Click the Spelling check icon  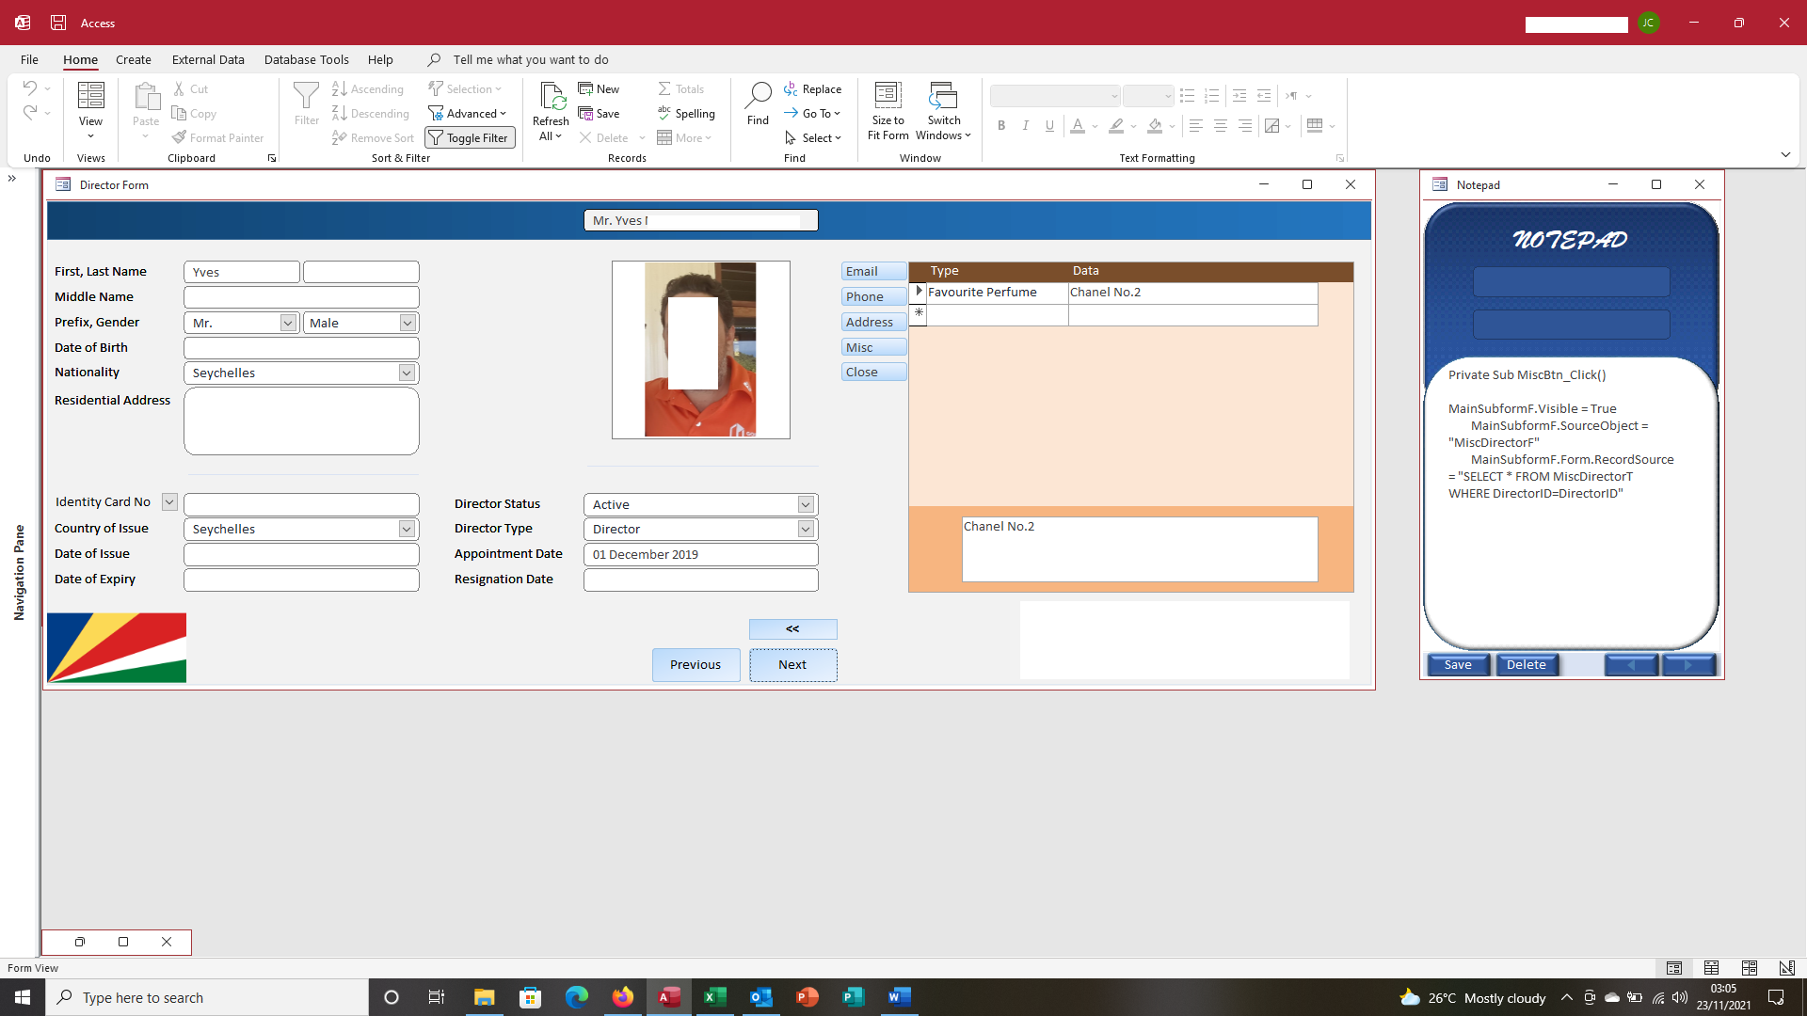(x=664, y=113)
